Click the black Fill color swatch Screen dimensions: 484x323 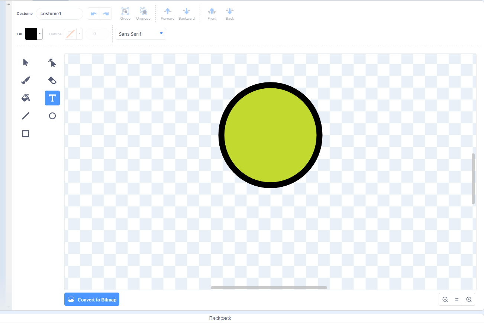pos(31,33)
